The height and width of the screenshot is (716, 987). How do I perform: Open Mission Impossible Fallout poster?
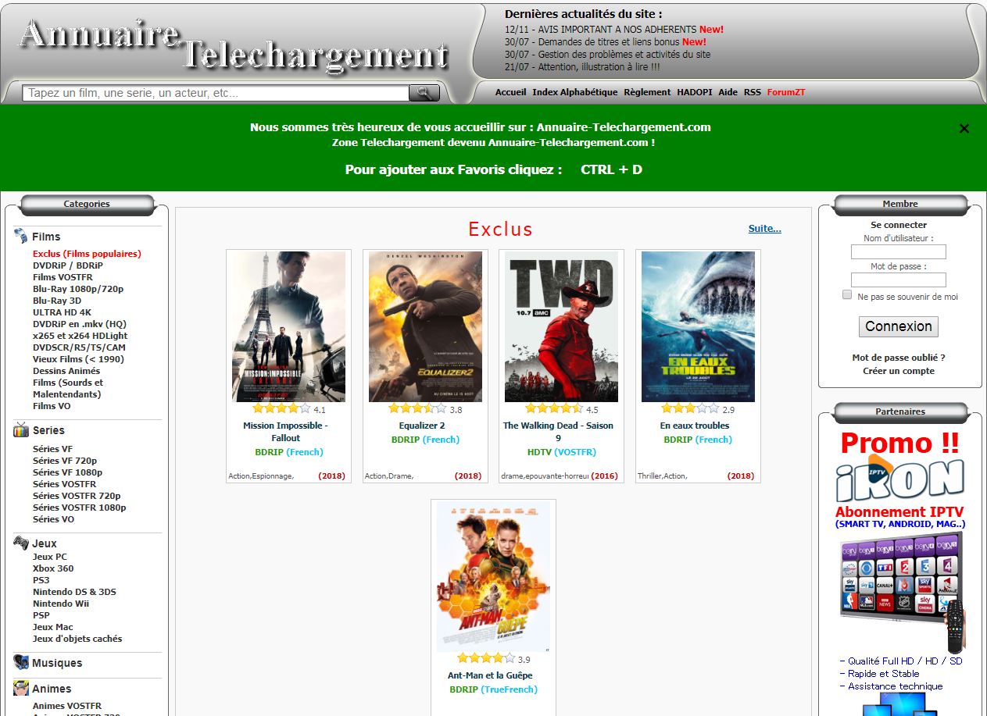pos(288,326)
